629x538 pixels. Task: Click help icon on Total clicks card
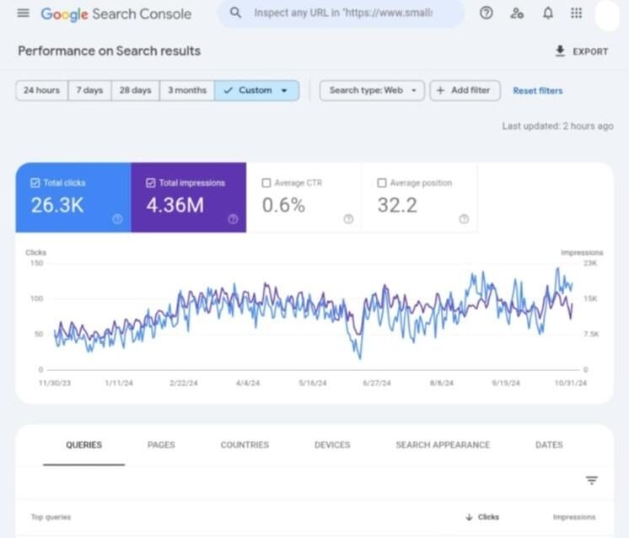(116, 219)
